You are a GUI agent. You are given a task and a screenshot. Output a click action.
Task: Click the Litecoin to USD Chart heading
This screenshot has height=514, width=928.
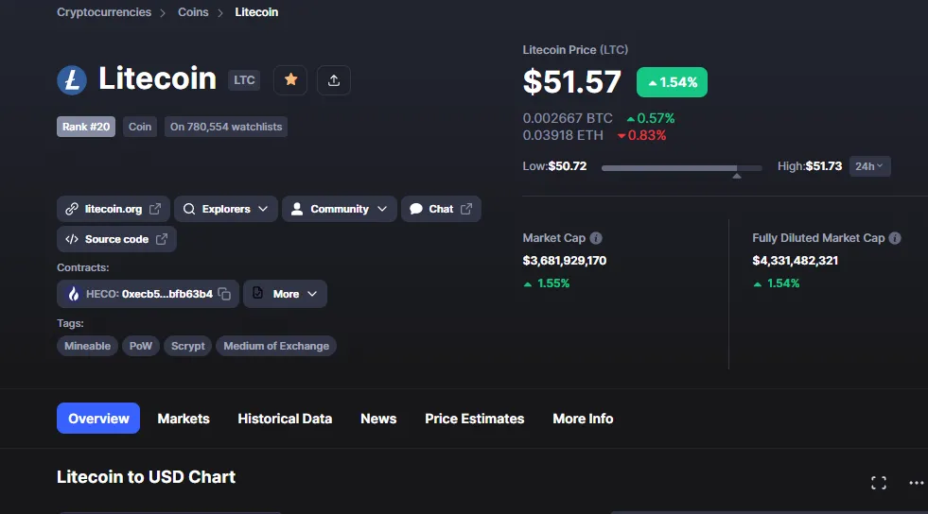[147, 477]
